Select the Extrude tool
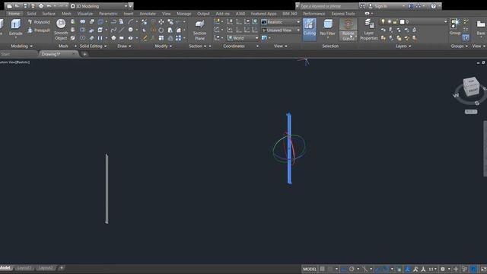 pos(15,27)
